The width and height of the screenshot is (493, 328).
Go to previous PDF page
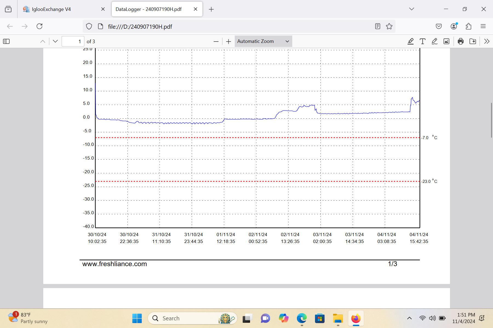pyautogui.click(x=43, y=42)
